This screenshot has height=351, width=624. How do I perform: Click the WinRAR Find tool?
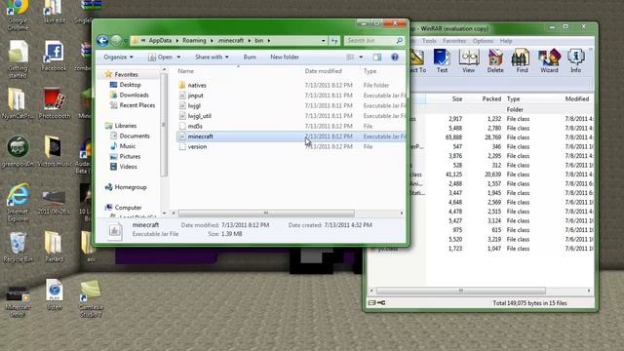522,60
